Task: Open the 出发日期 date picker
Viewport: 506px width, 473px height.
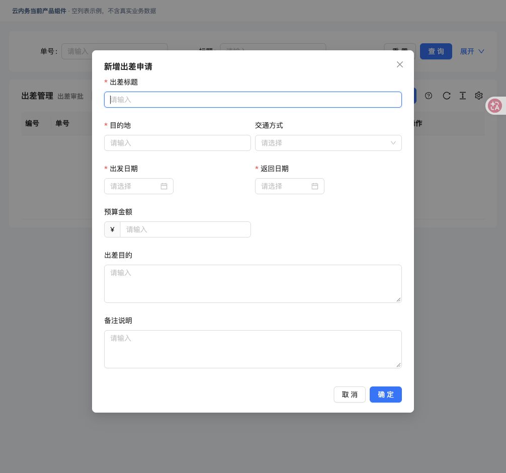Action: (x=138, y=186)
